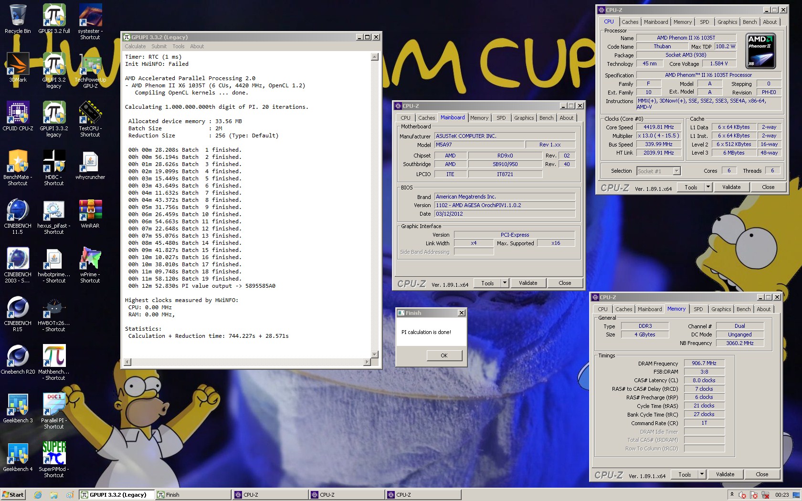Click the BIOS version 1102 field
Screen dimensions: 802x501
click(505, 205)
